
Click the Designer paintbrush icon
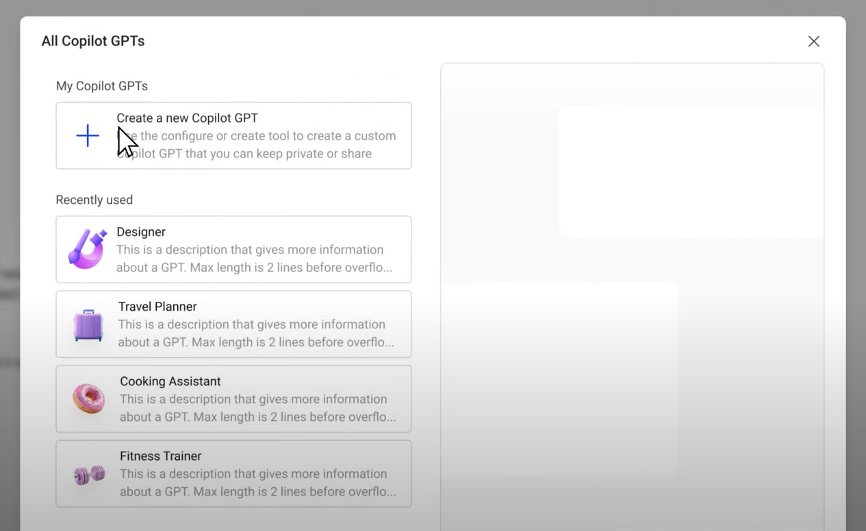point(88,248)
